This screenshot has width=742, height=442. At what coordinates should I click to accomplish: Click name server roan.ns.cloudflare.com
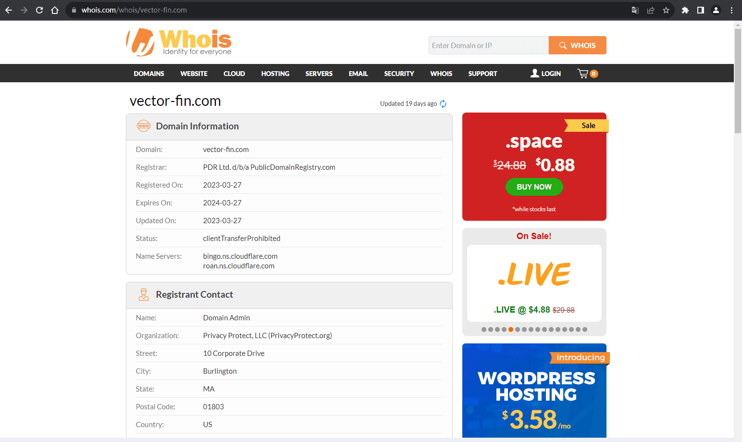click(239, 266)
